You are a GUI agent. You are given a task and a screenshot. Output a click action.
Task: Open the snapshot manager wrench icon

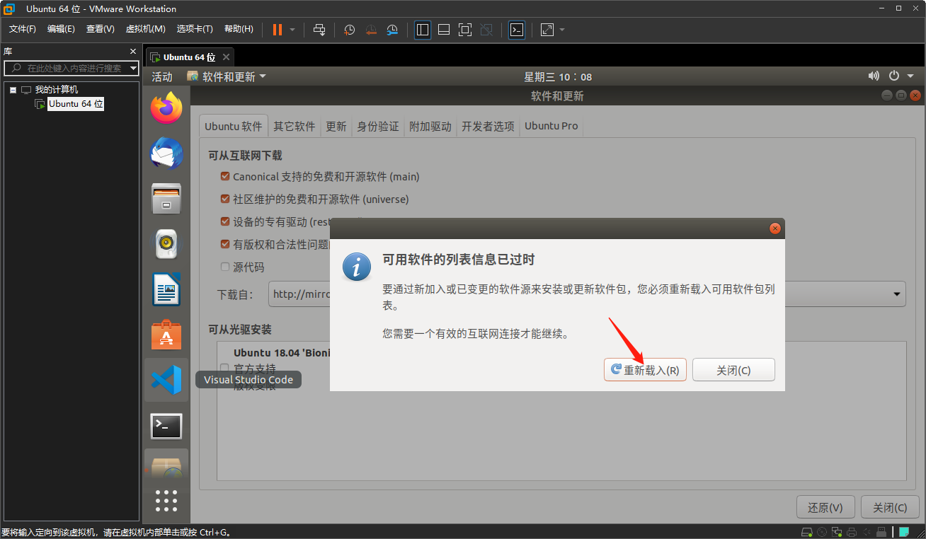point(392,30)
